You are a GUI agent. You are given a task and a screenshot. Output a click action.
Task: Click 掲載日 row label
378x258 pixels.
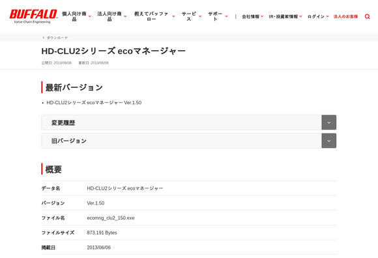point(48,248)
